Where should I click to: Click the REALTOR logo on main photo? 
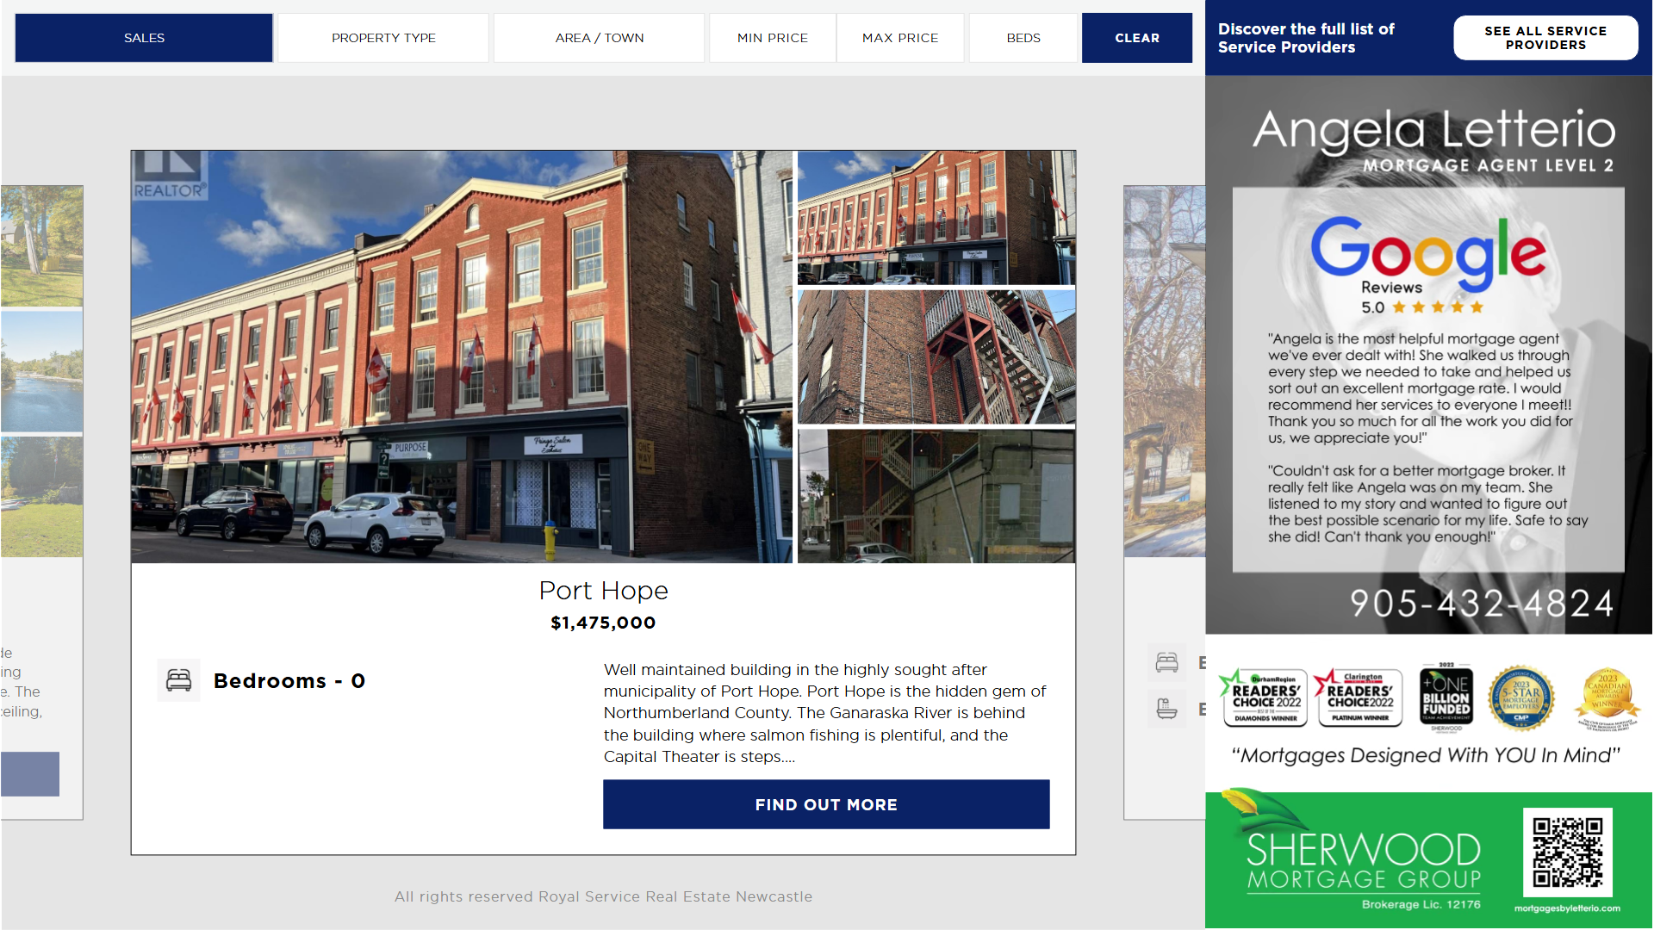coord(169,176)
